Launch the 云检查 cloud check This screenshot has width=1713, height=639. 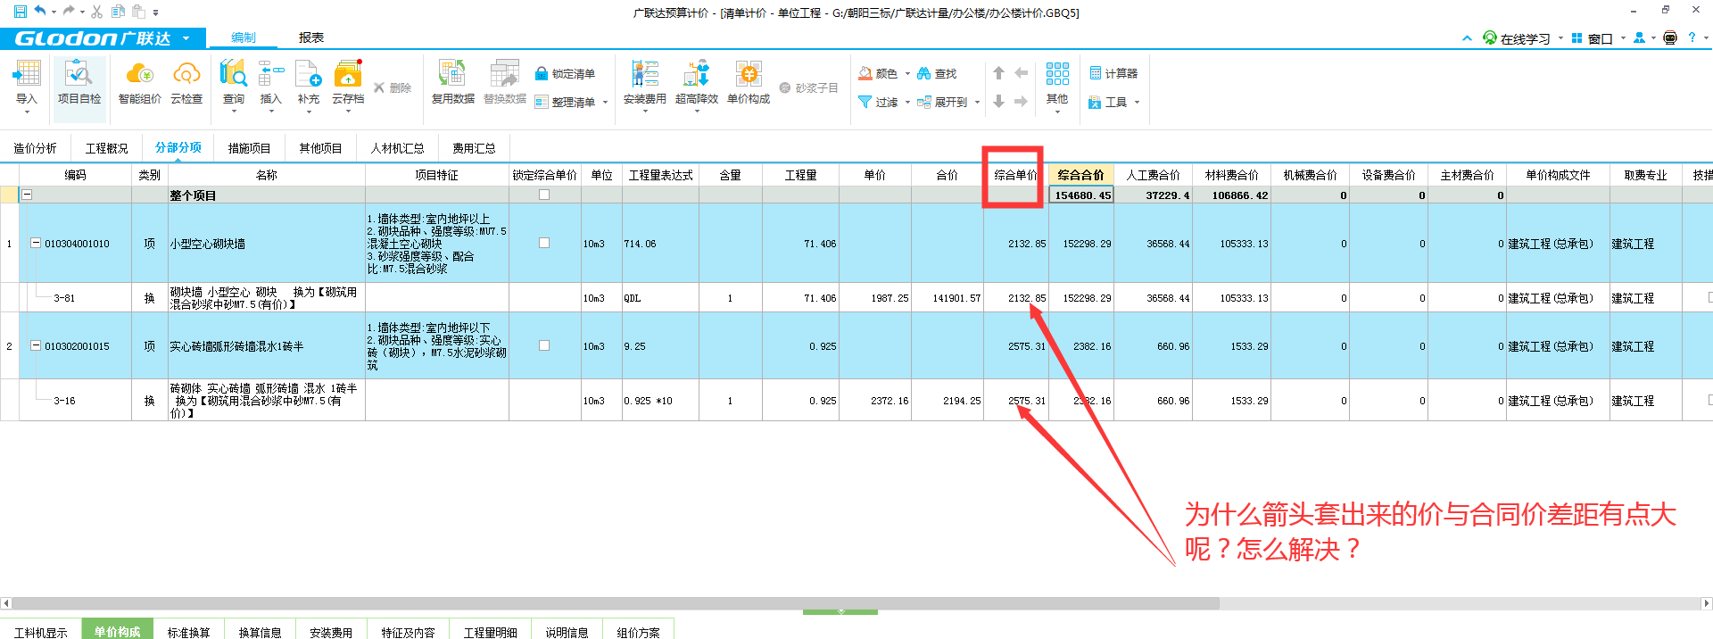tap(186, 84)
